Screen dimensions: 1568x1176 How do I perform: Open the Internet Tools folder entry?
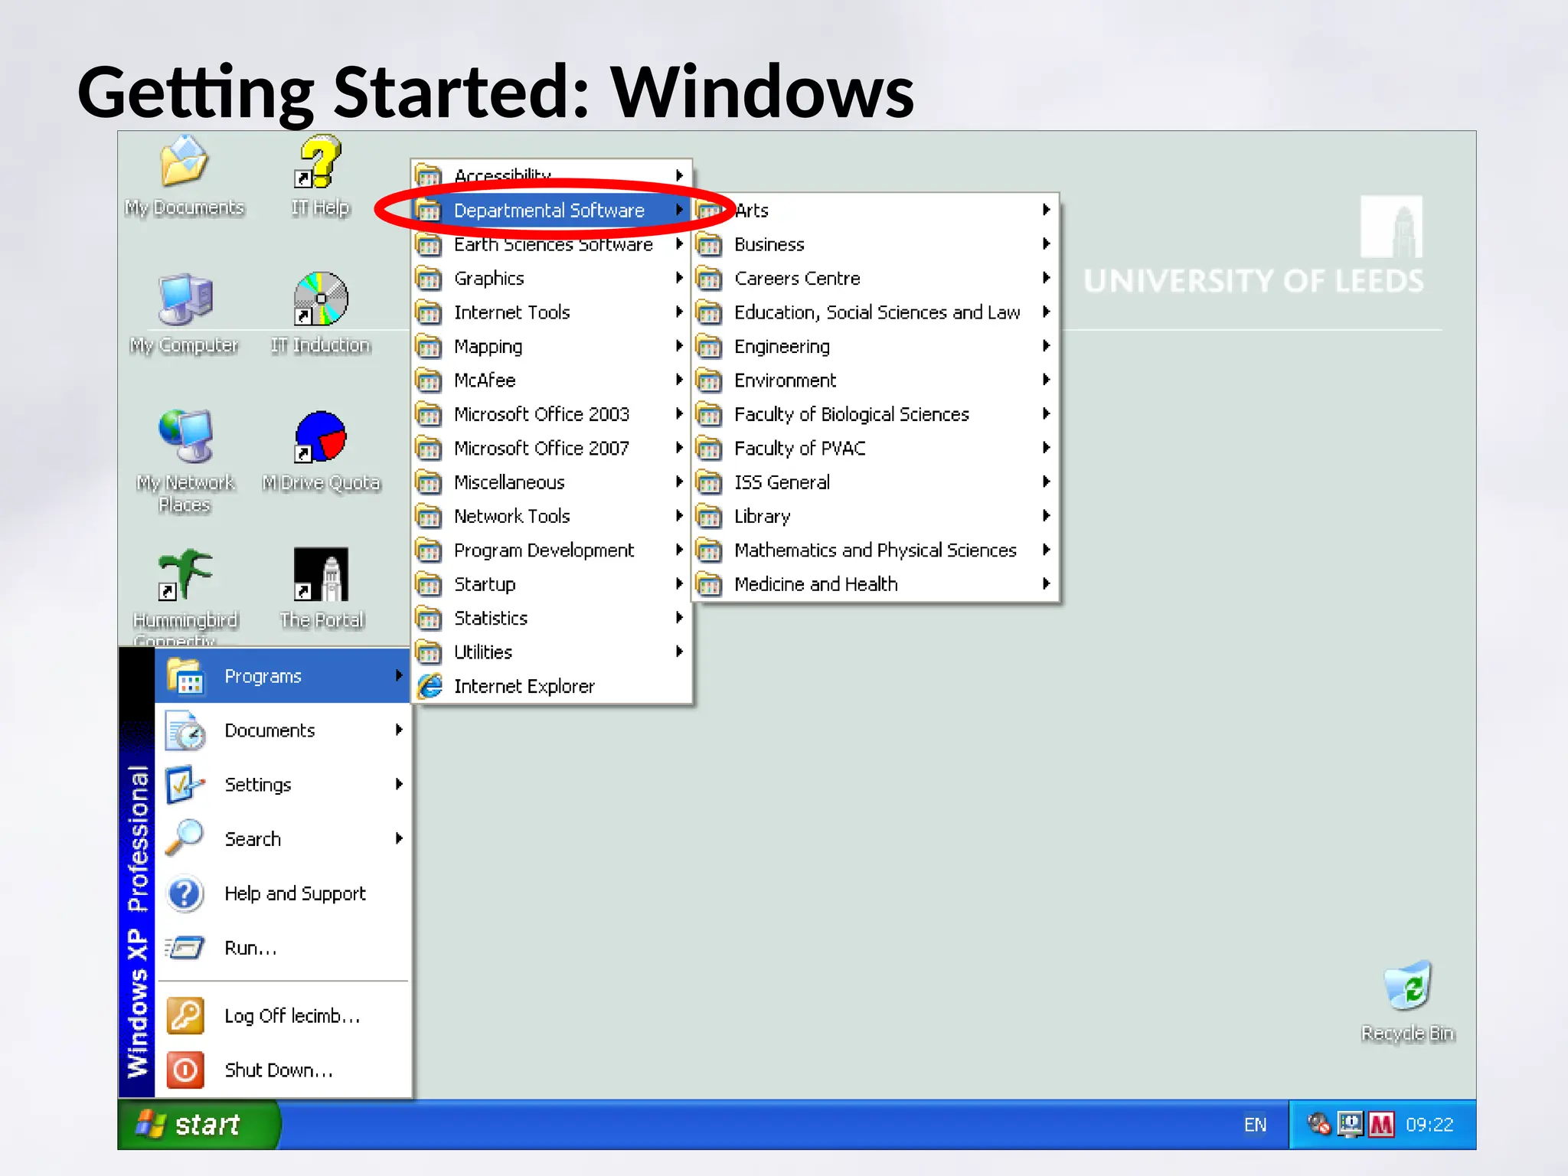point(551,312)
